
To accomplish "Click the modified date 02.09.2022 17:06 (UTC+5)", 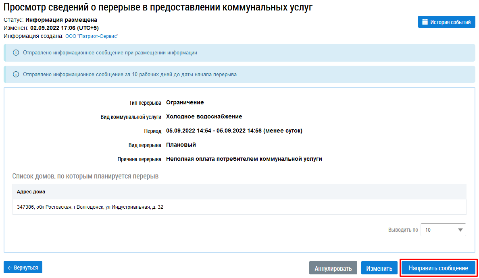I will pos(65,28).
